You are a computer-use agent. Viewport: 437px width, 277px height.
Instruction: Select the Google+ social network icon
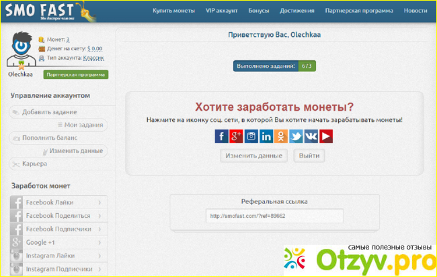pos(236,136)
